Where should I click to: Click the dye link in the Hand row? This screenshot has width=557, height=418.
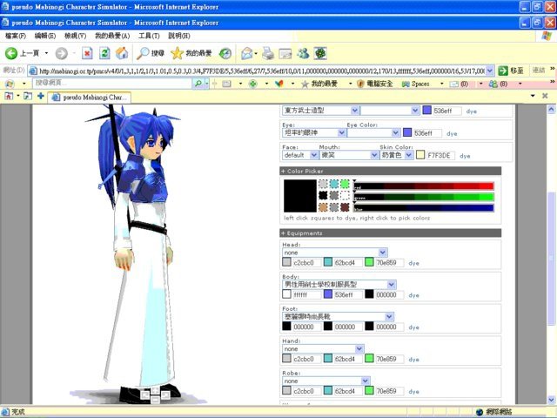pyautogui.click(x=414, y=360)
